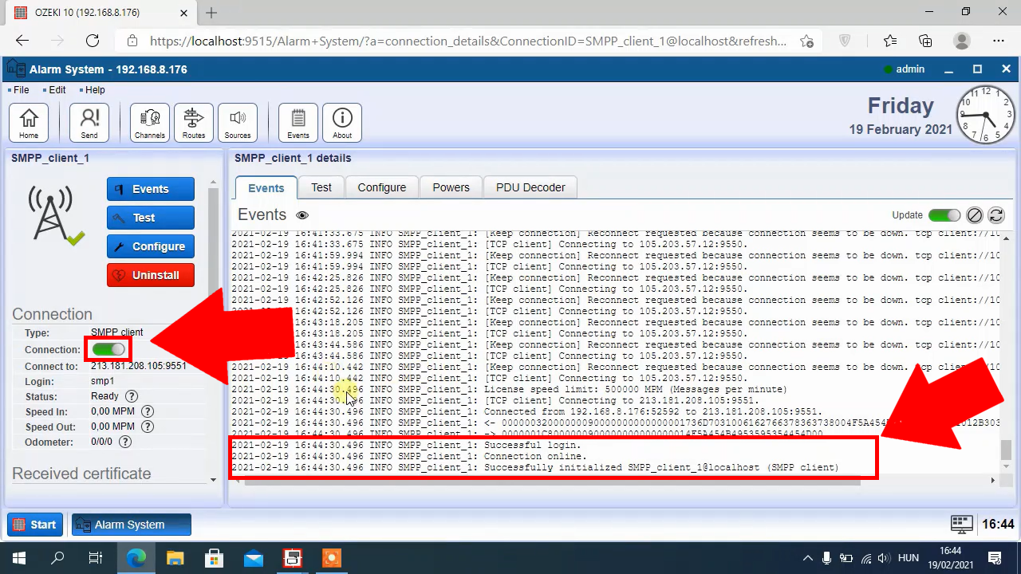Open the Channels toolbar icon

(150, 123)
